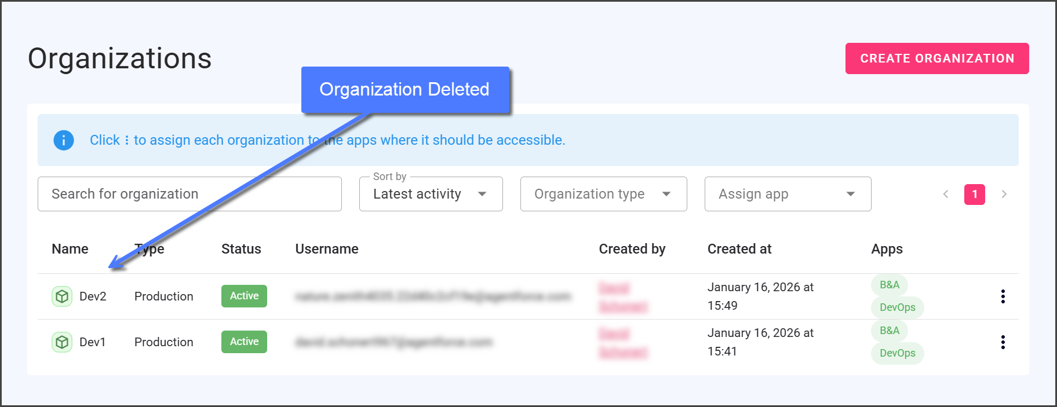
Task: Click the Search for organization field
Action: pyautogui.click(x=189, y=195)
